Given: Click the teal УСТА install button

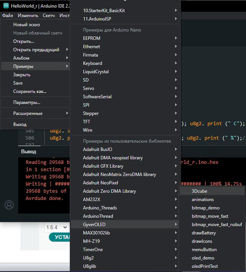Looking at the screenshot, I should [x=59, y=237].
